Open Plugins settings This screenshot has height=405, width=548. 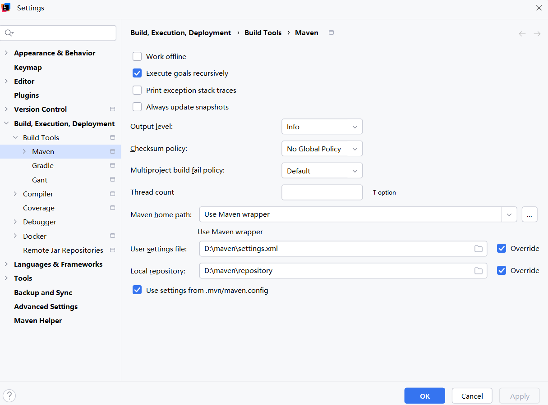coord(26,95)
